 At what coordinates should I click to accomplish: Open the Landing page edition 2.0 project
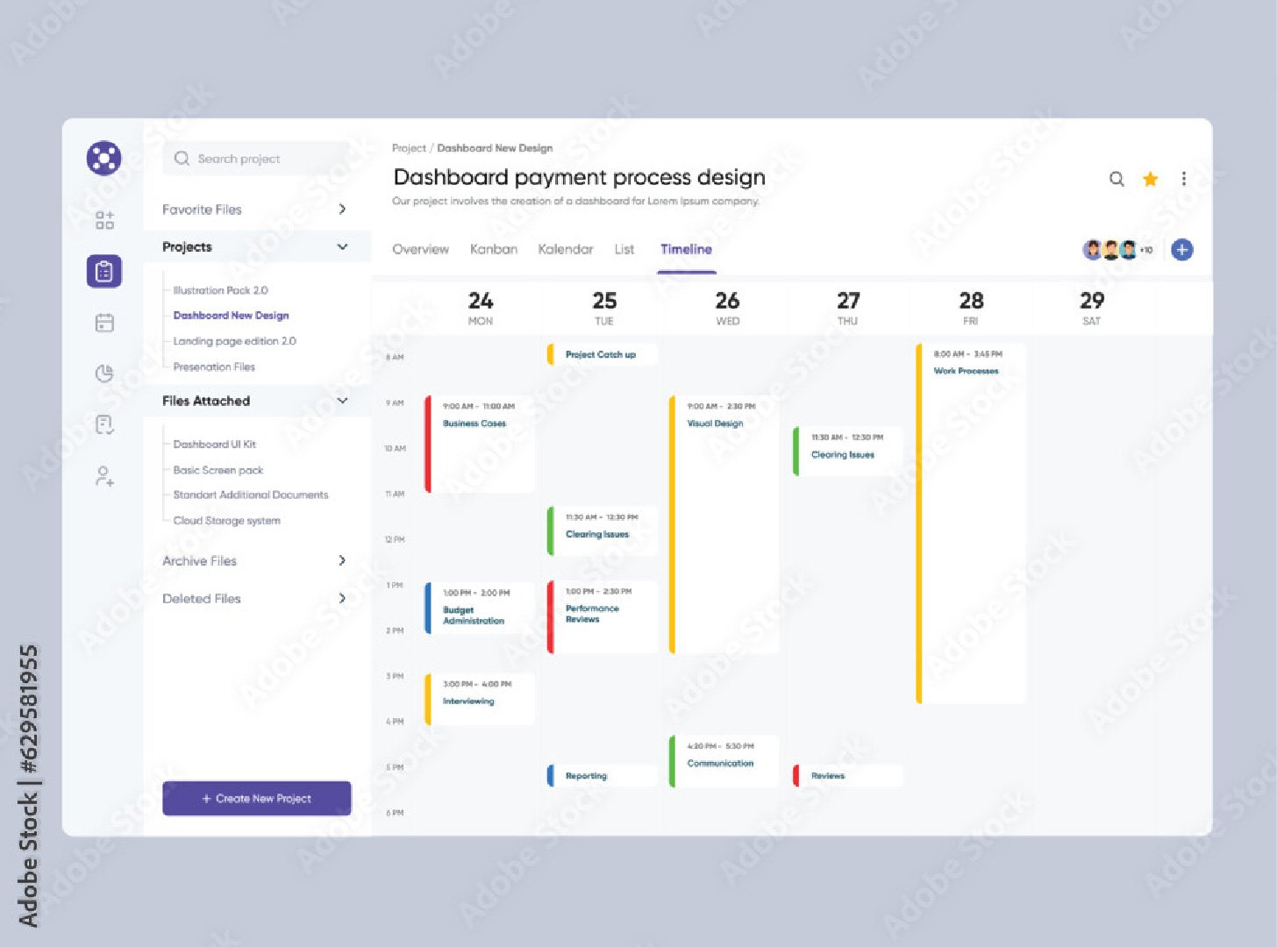pos(234,341)
